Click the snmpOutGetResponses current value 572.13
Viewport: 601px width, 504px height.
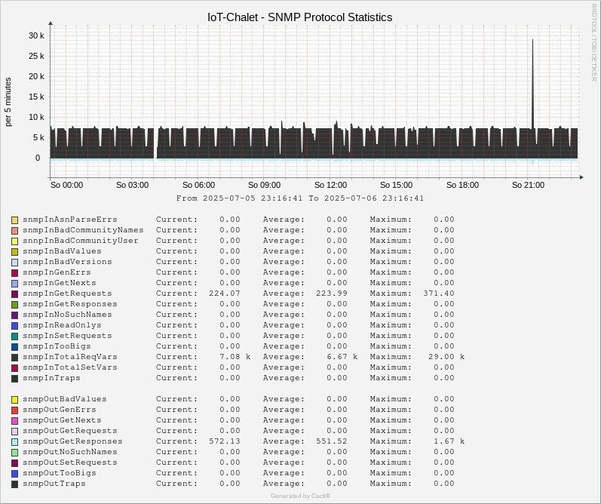225,441
